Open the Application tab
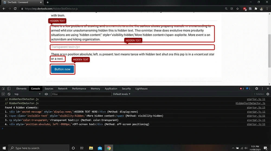This screenshot has height=151, width=271. [111, 88]
